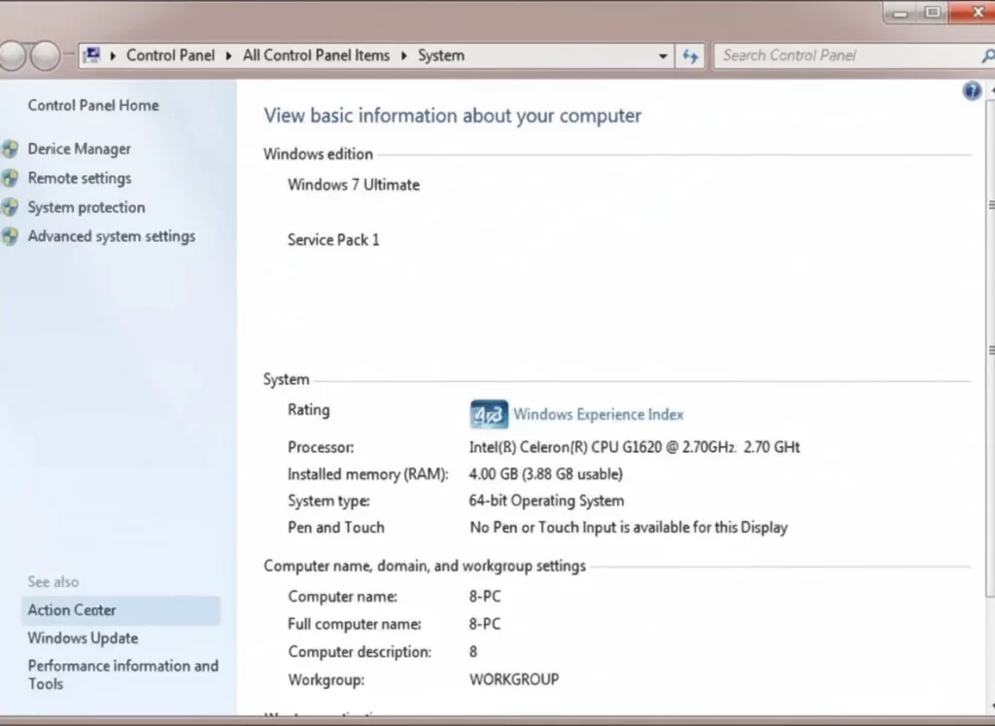This screenshot has width=995, height=726.
Task: Open help via blue question mark icon
Action: (971, 91)
